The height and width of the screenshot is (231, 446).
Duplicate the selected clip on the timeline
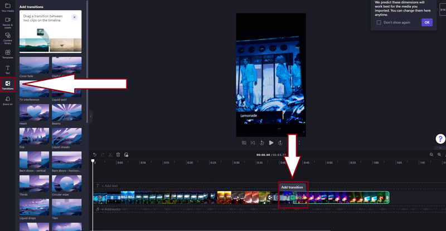(x=126, y=155)
